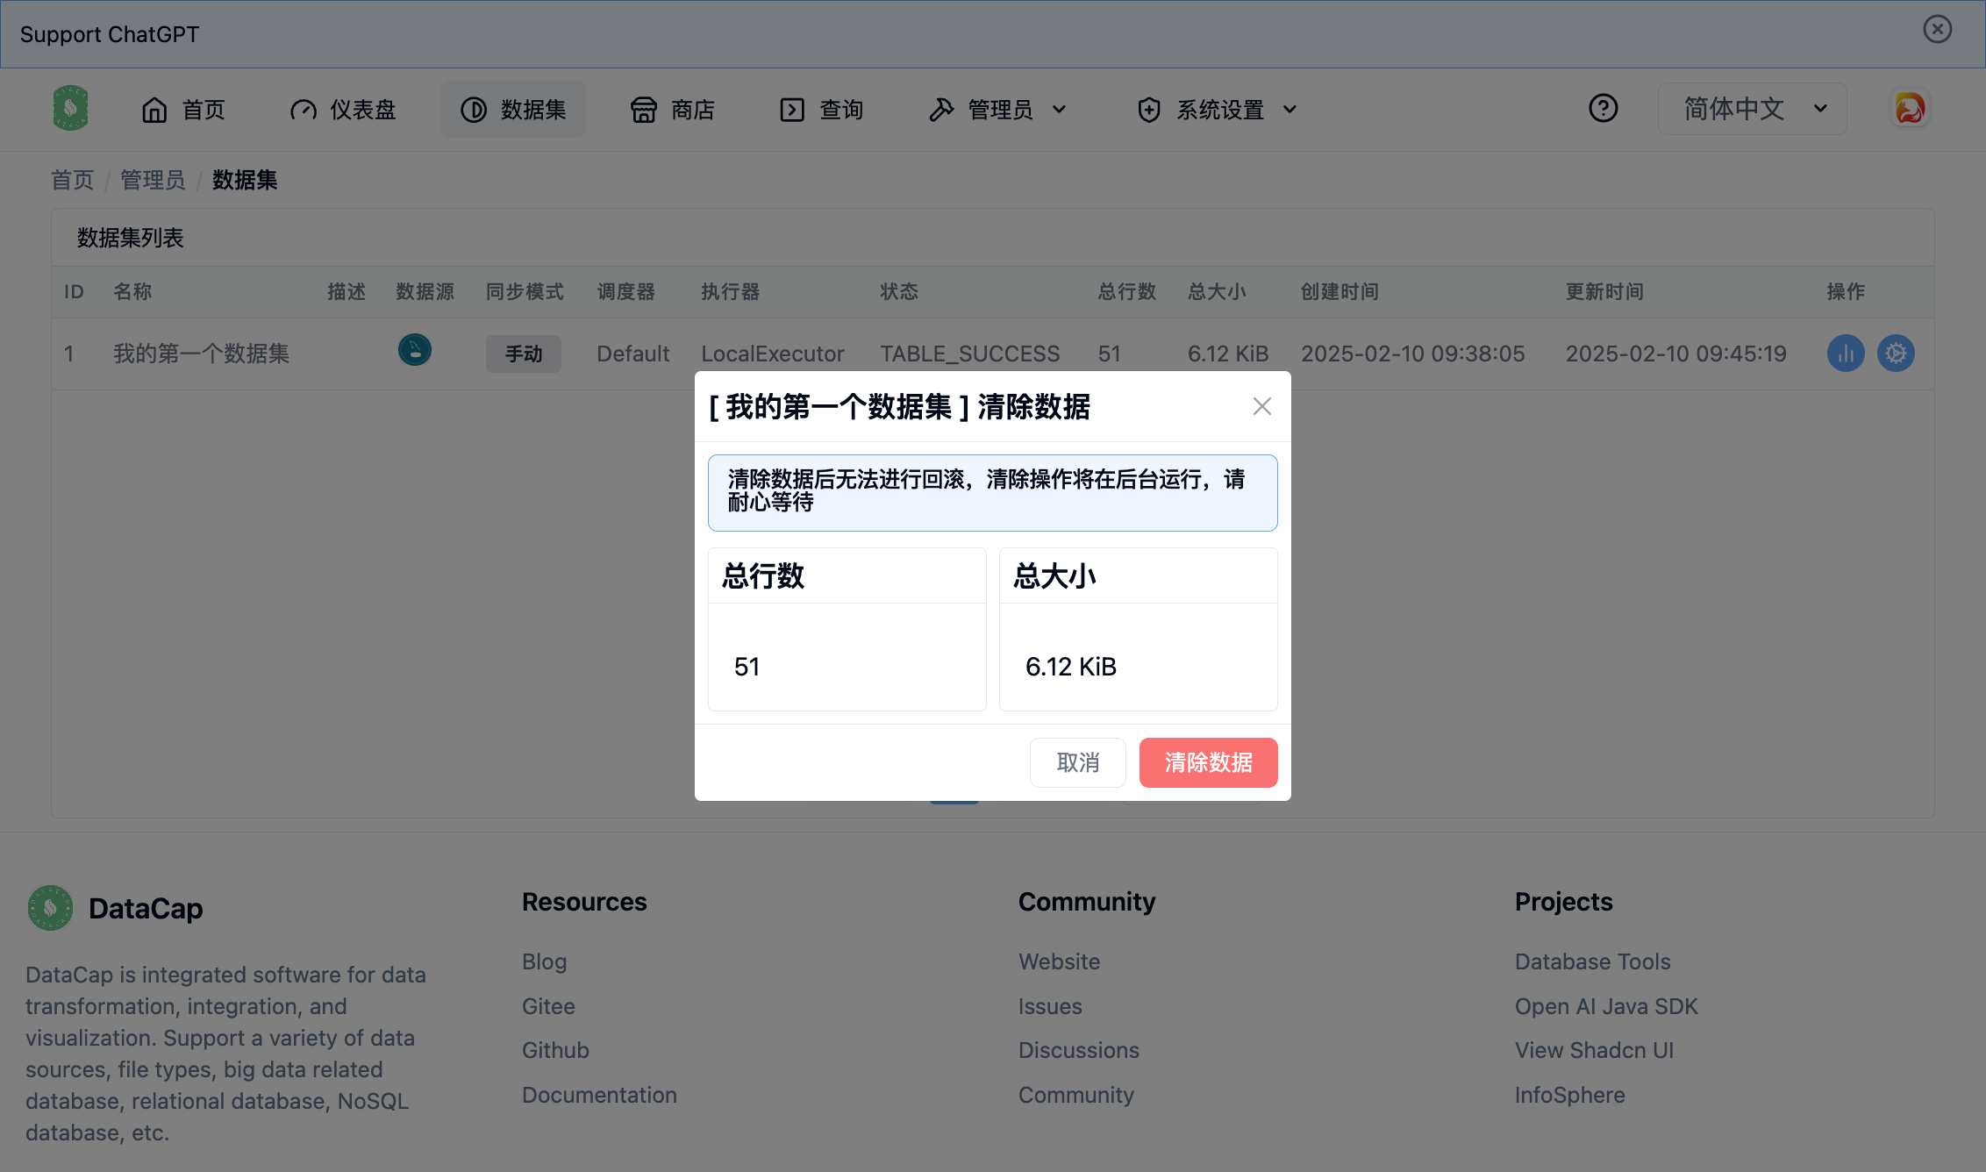The width and height of the screenshot is (1986, 1172).
Task: Close the 清除数据 dialog with X
Action: (x=1261, y=406)
